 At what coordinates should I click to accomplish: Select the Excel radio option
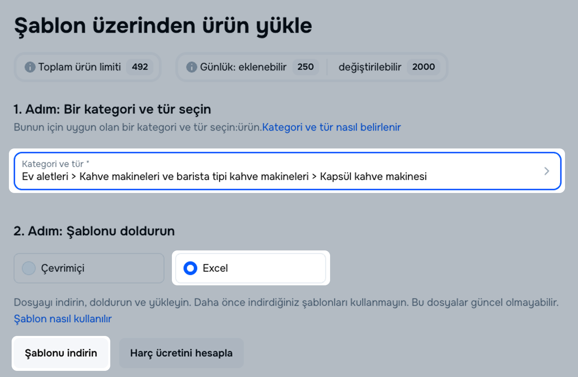click(x=190, y=268)
